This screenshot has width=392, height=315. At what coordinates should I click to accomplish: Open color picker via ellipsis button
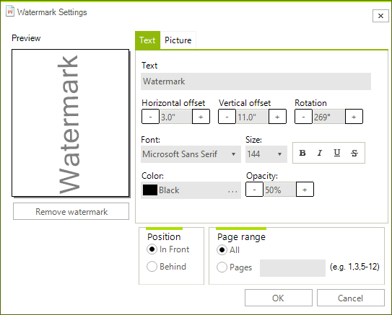point(232,191)
